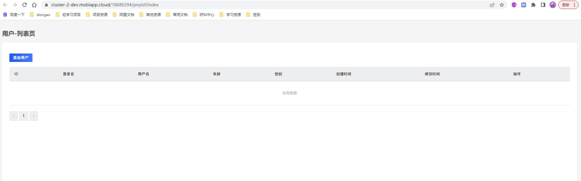Click the 修改时间 column header
The height and width of the screenshot is (181, 581).
click(432, 74)
